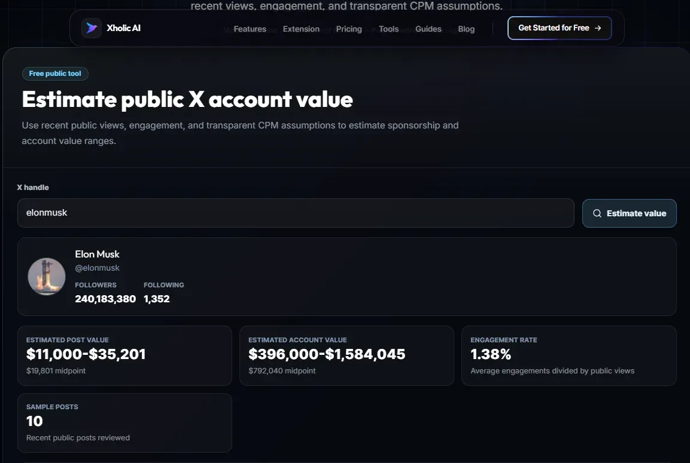Click Get Started for Free button
690x463 pixels.
[560, 28]
